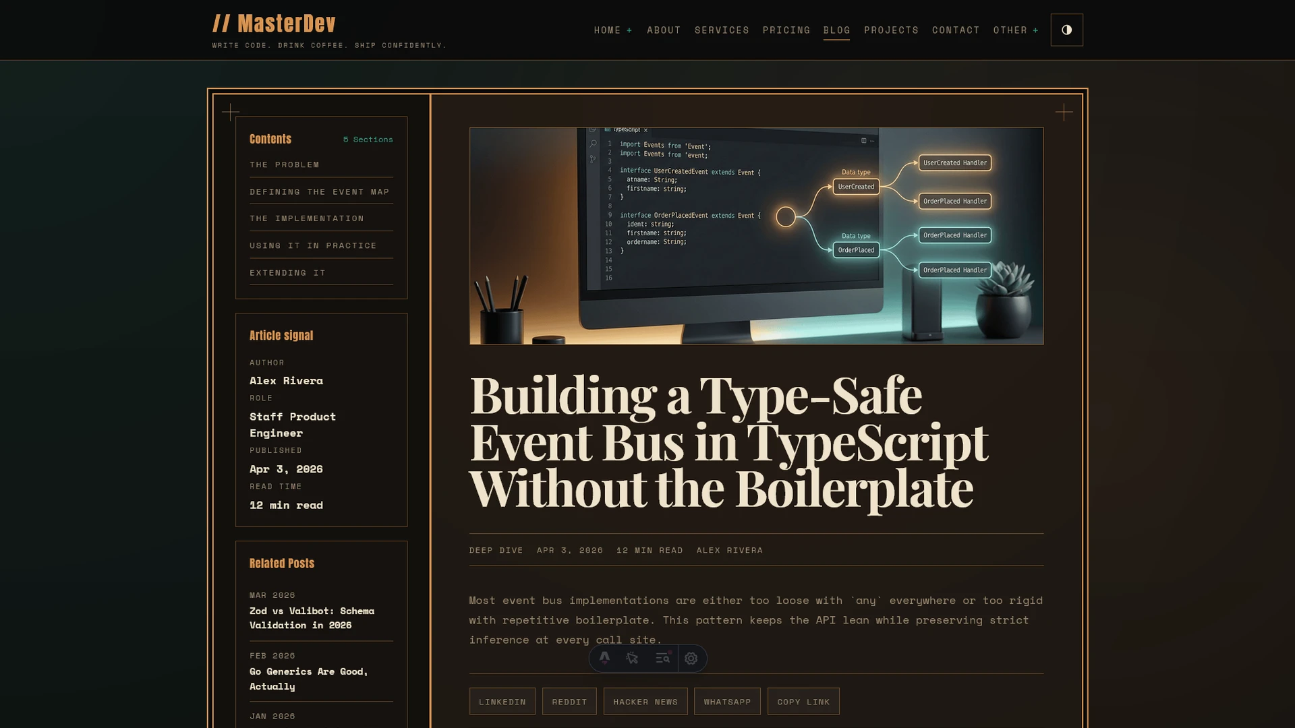Image resolution: width=1295 pixels, height=728 pixels.
Task: Click the 12 min read value in sidebar
Action: (286, 506)
